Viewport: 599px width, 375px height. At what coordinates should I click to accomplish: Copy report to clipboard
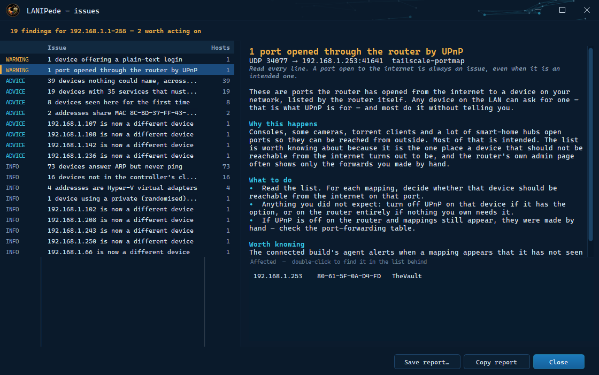(x=496, y=362)
